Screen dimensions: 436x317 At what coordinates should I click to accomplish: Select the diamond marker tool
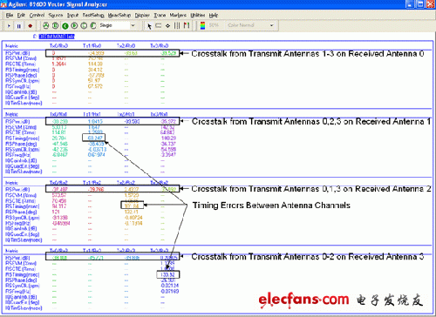[x=168, y=26]
